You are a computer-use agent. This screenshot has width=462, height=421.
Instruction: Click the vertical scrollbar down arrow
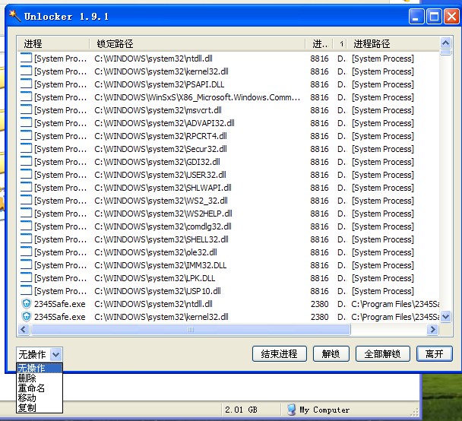point(445,316)
